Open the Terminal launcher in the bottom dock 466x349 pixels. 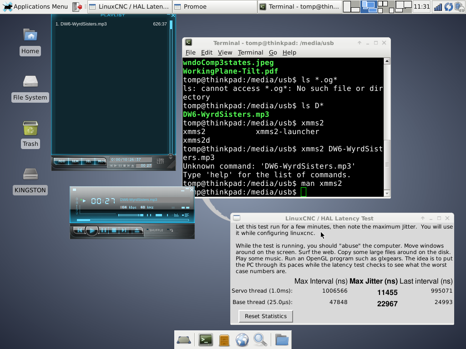point(206,339)
